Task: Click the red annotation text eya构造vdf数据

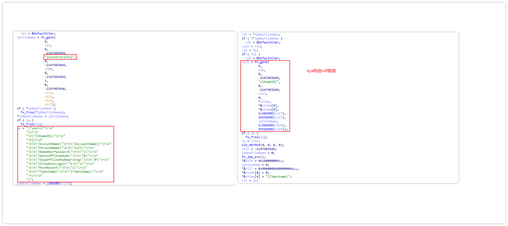Action: (x=321, y=71)
